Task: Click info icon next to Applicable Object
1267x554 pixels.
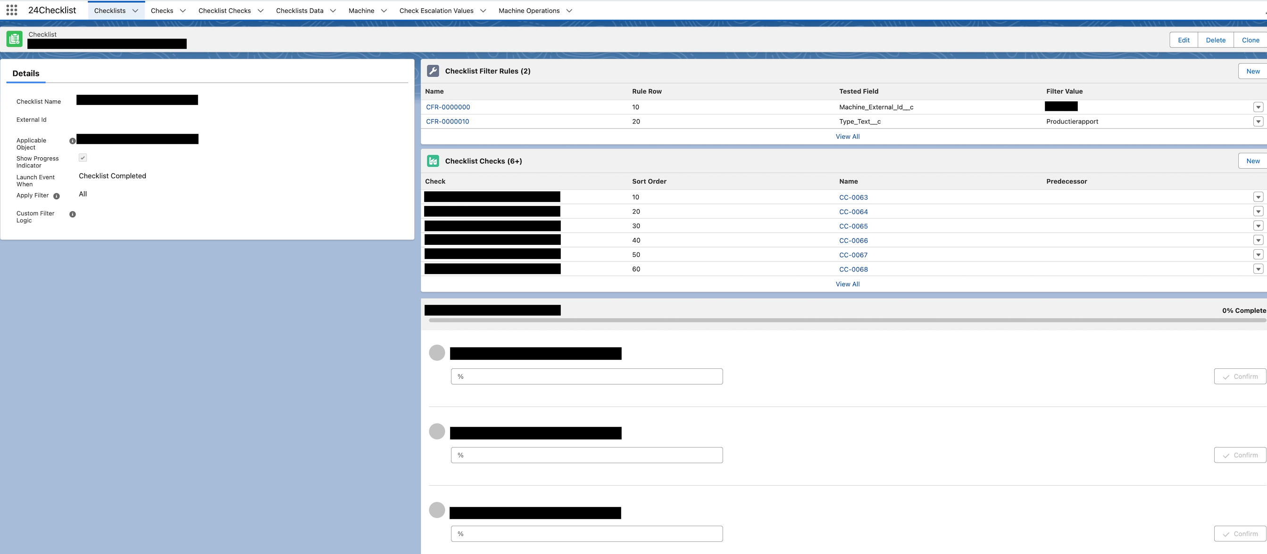Action: [x=72, y=141]
